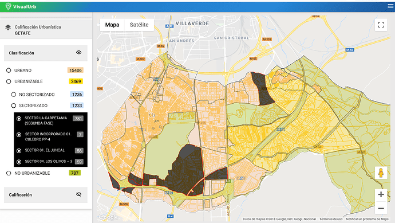Screen dimensions: 395x223
Task: Click the M-50 road marker on map
Action: pyautogui.click(x=350, y=50)
